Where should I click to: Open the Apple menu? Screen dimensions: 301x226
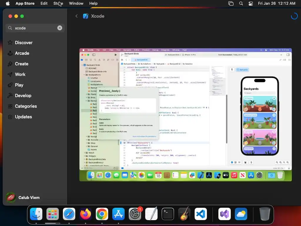[x=8, y=3]
